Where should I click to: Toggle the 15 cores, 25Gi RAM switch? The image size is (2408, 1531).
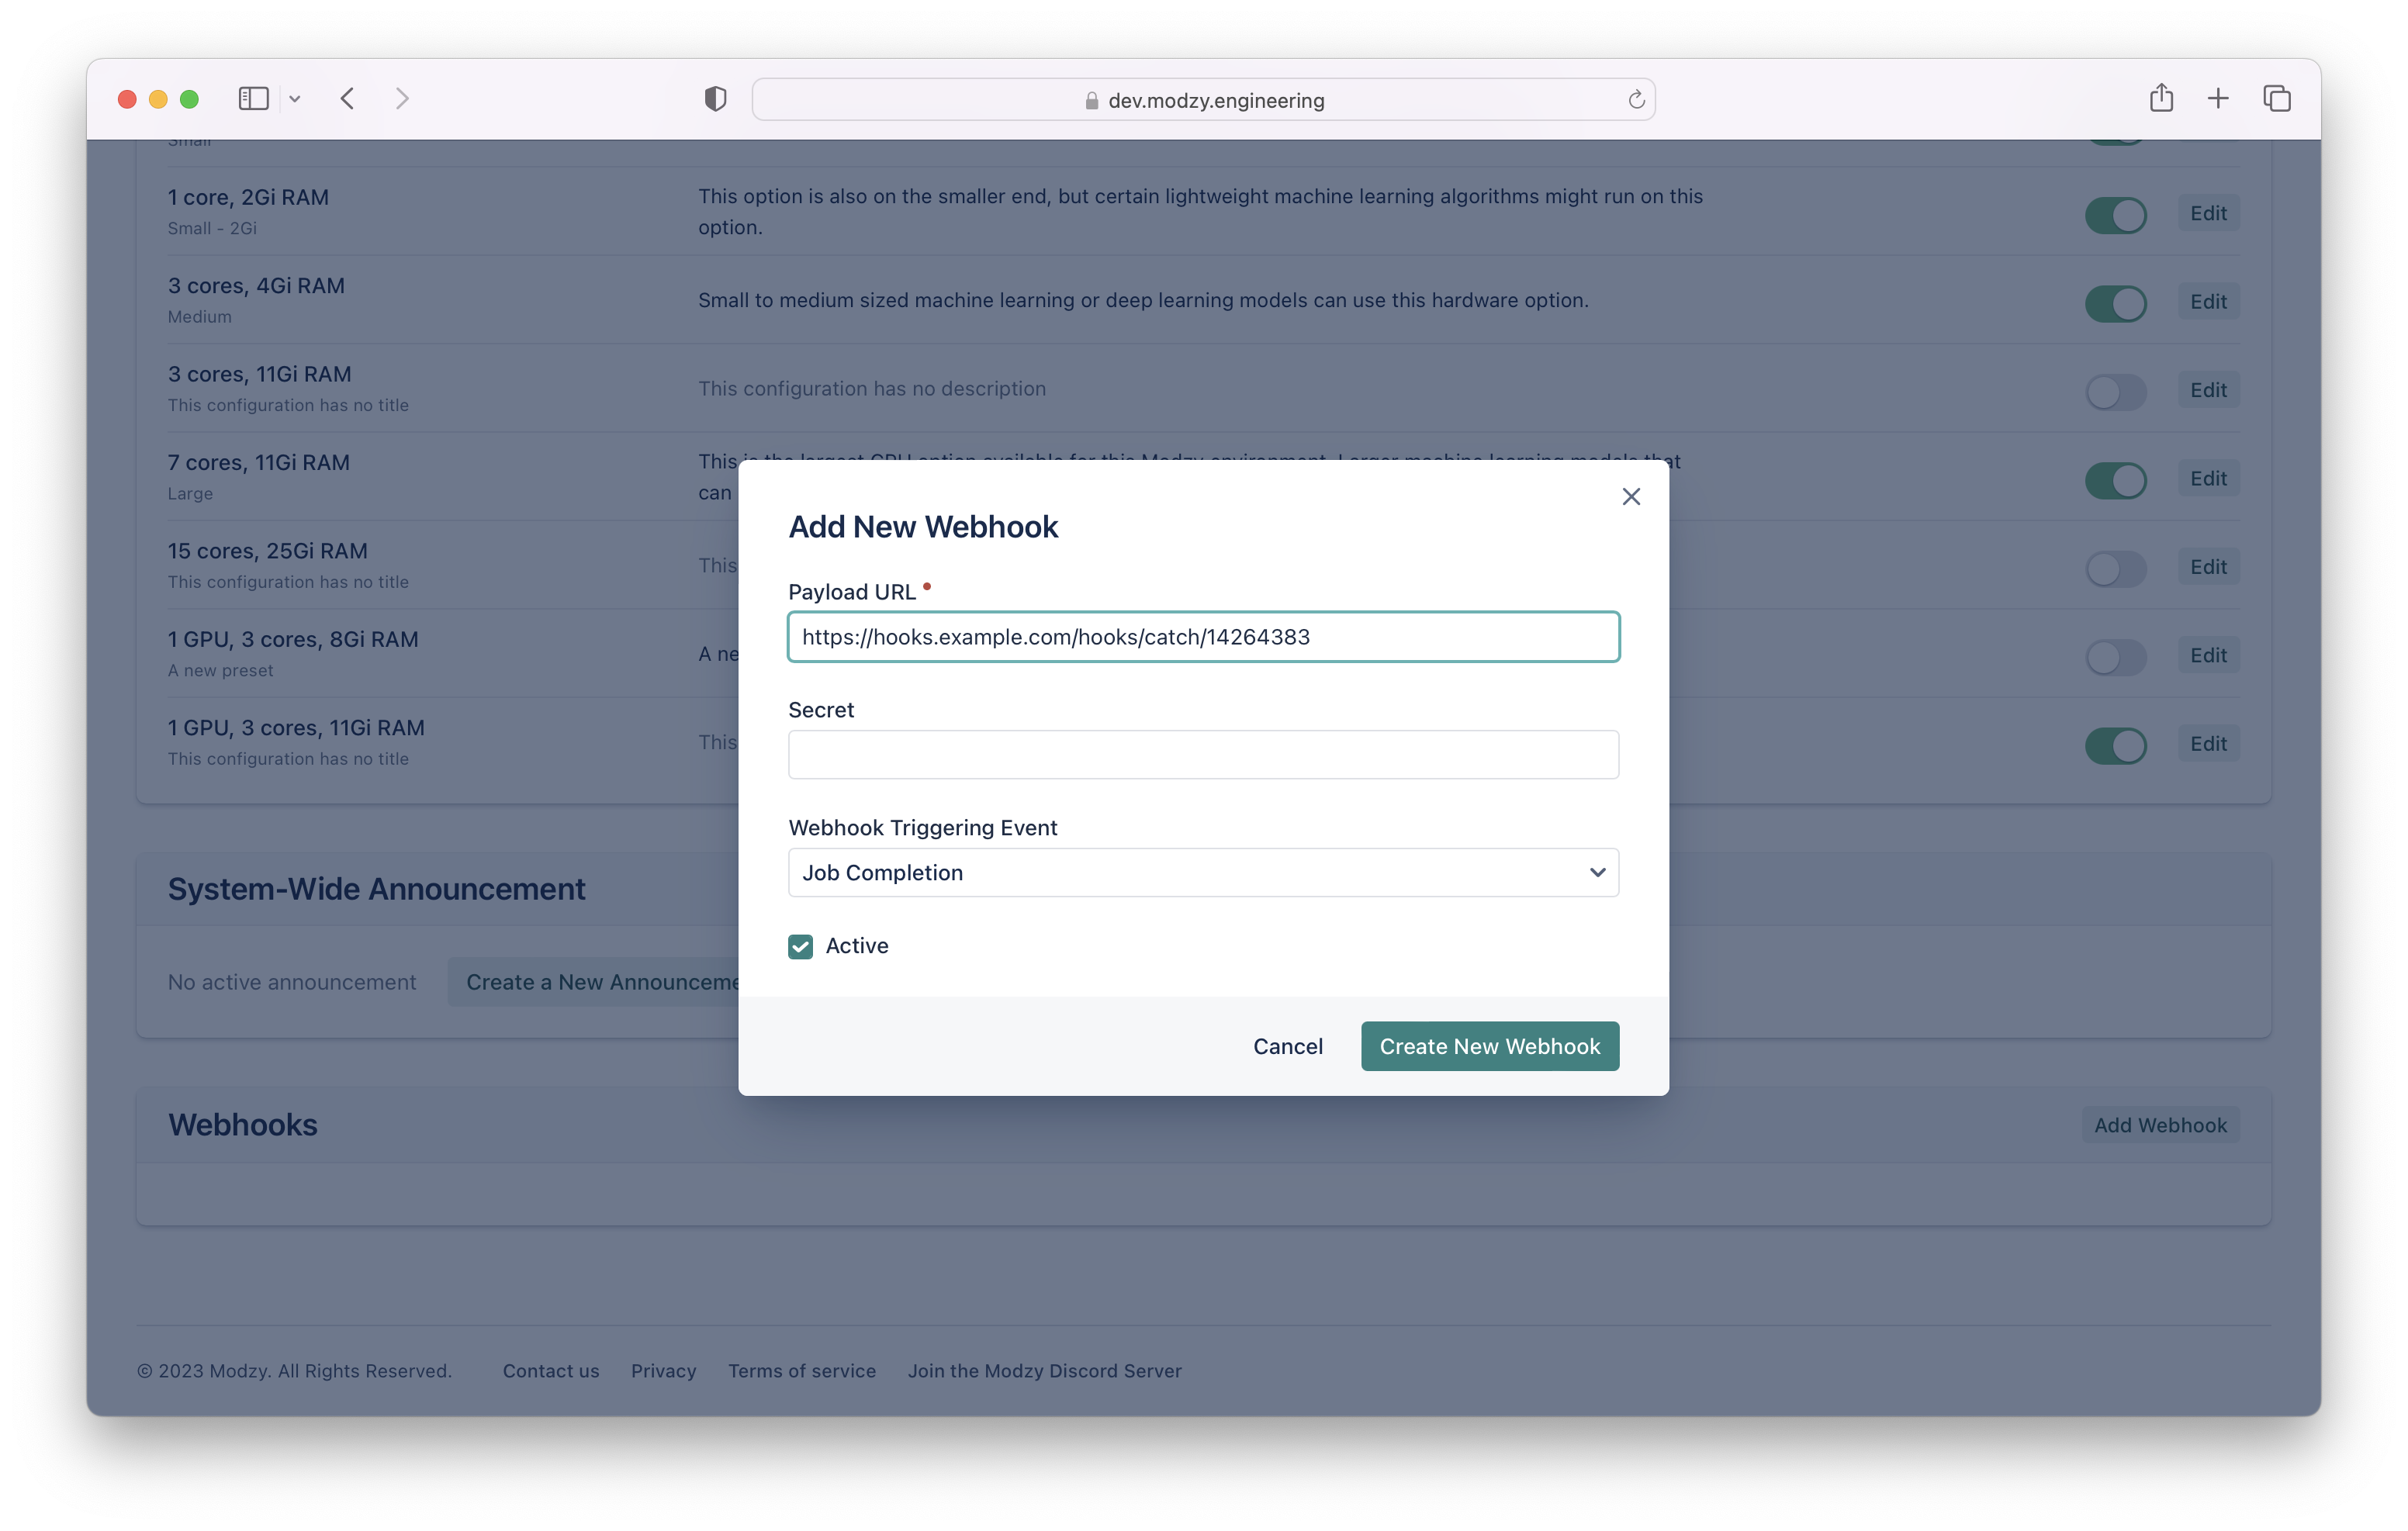click(2115, 569)
